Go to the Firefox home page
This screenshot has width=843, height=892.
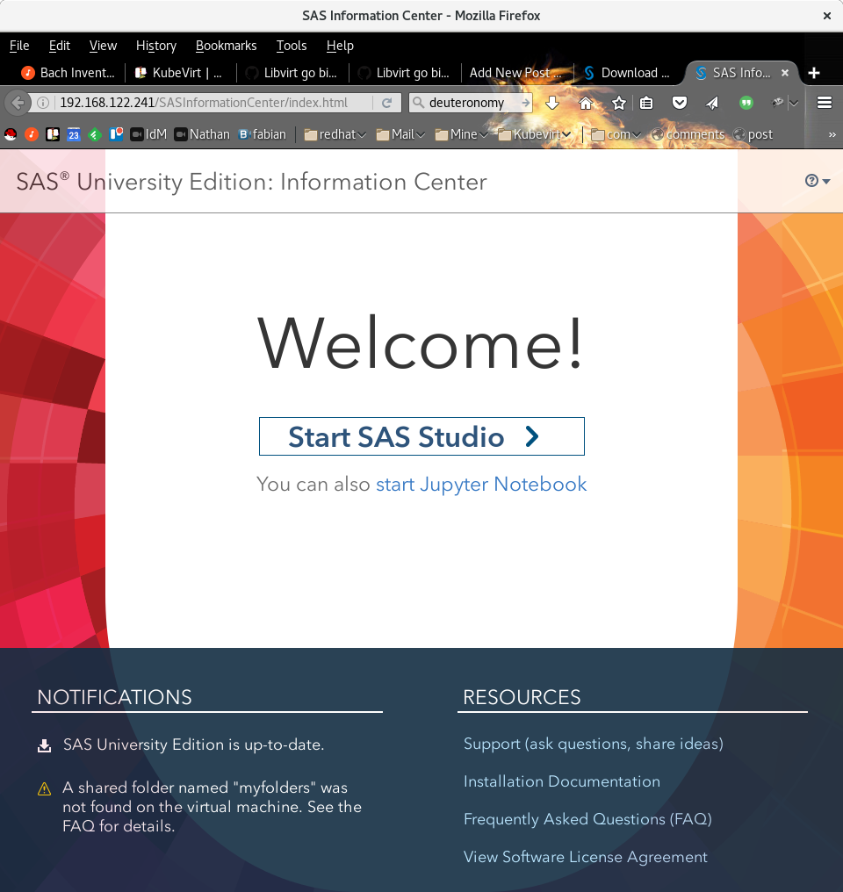click(586, 103)
